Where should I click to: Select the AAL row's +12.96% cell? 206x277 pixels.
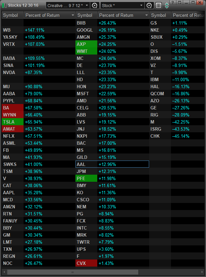click(123, 164)
